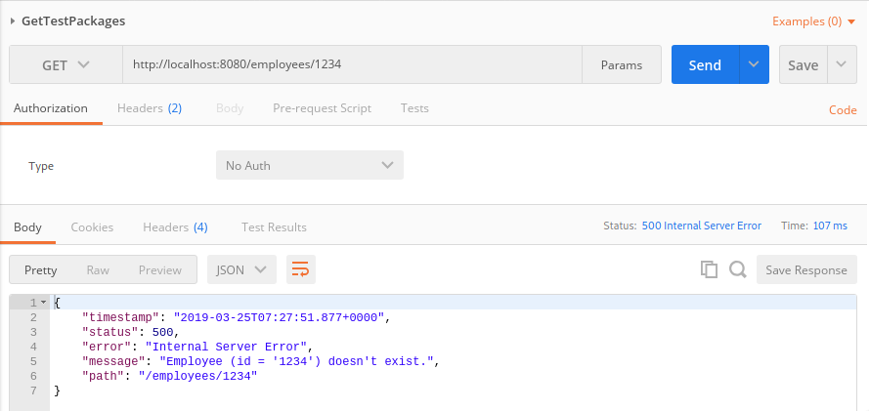
Task: Open the Save options dropdown arrow
Action: coord(842,65)
